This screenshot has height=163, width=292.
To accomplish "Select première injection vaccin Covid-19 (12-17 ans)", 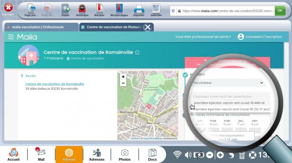I will [x=232, y=109].
